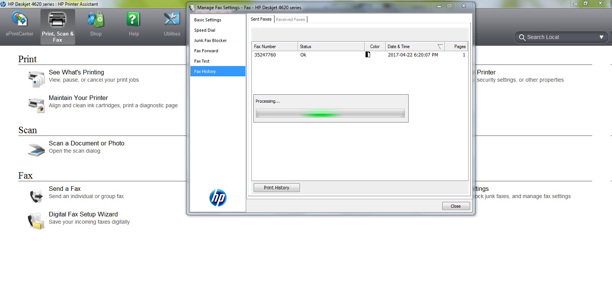Click the fax icon in dialog title bar
This screenshot has width=612, height=300.
click(x=192, y=7)
